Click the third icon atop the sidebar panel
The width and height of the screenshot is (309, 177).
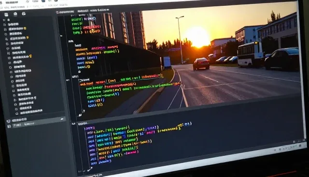point(24,13)
